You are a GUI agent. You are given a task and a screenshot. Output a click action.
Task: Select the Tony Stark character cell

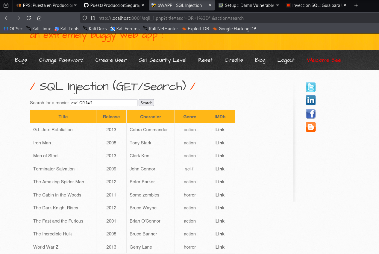click(x=151, y=143)
